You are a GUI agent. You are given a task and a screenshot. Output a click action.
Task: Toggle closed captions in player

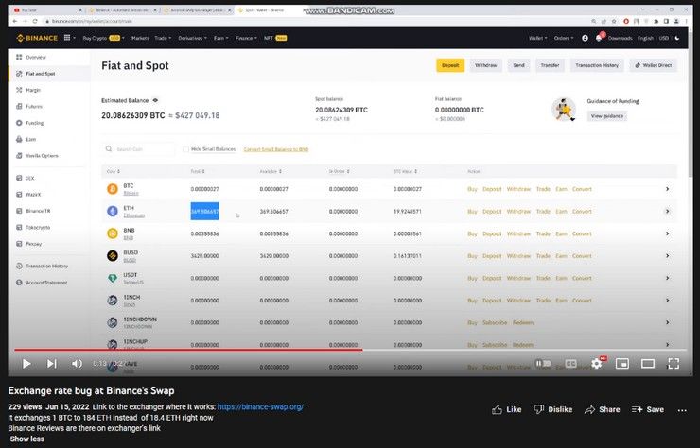570,364
